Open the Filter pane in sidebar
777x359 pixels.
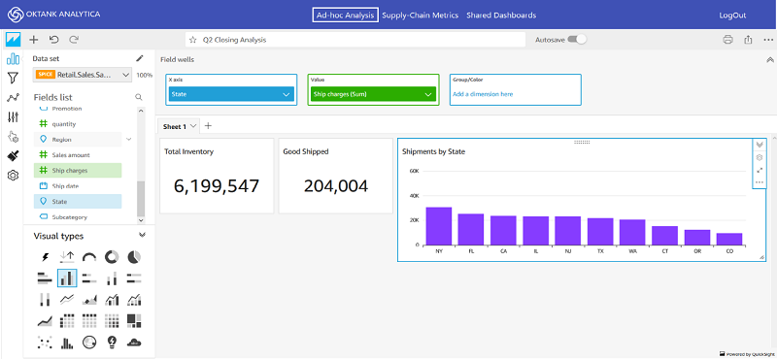click(13, 78)
